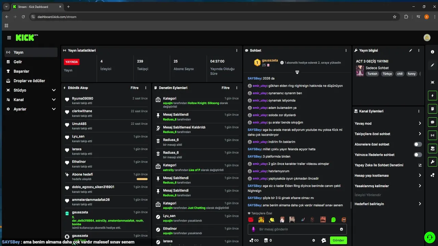Screen dimensions: 438x246
Task: Click the purple microphone icon in chat box
Action: (254, 229)
